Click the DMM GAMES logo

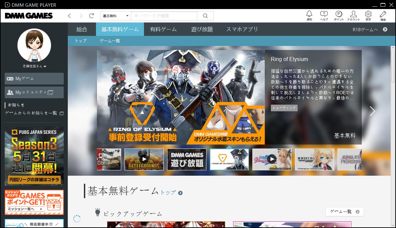29,16
